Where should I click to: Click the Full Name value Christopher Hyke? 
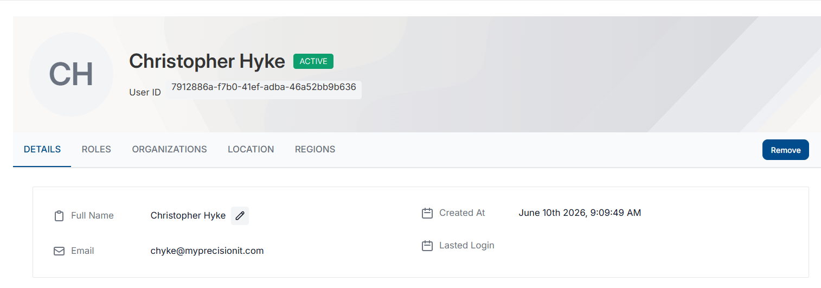(x=188, y=215)
